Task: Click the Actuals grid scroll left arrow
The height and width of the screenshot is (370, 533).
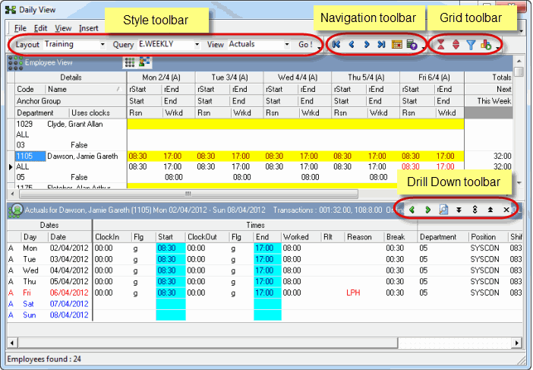Action: coord(12,343)
